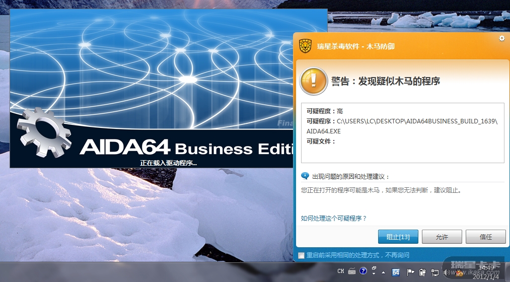Open the language bar help icon
The height and width of the screenshot is (282, 510).
(x=363, y=270)
